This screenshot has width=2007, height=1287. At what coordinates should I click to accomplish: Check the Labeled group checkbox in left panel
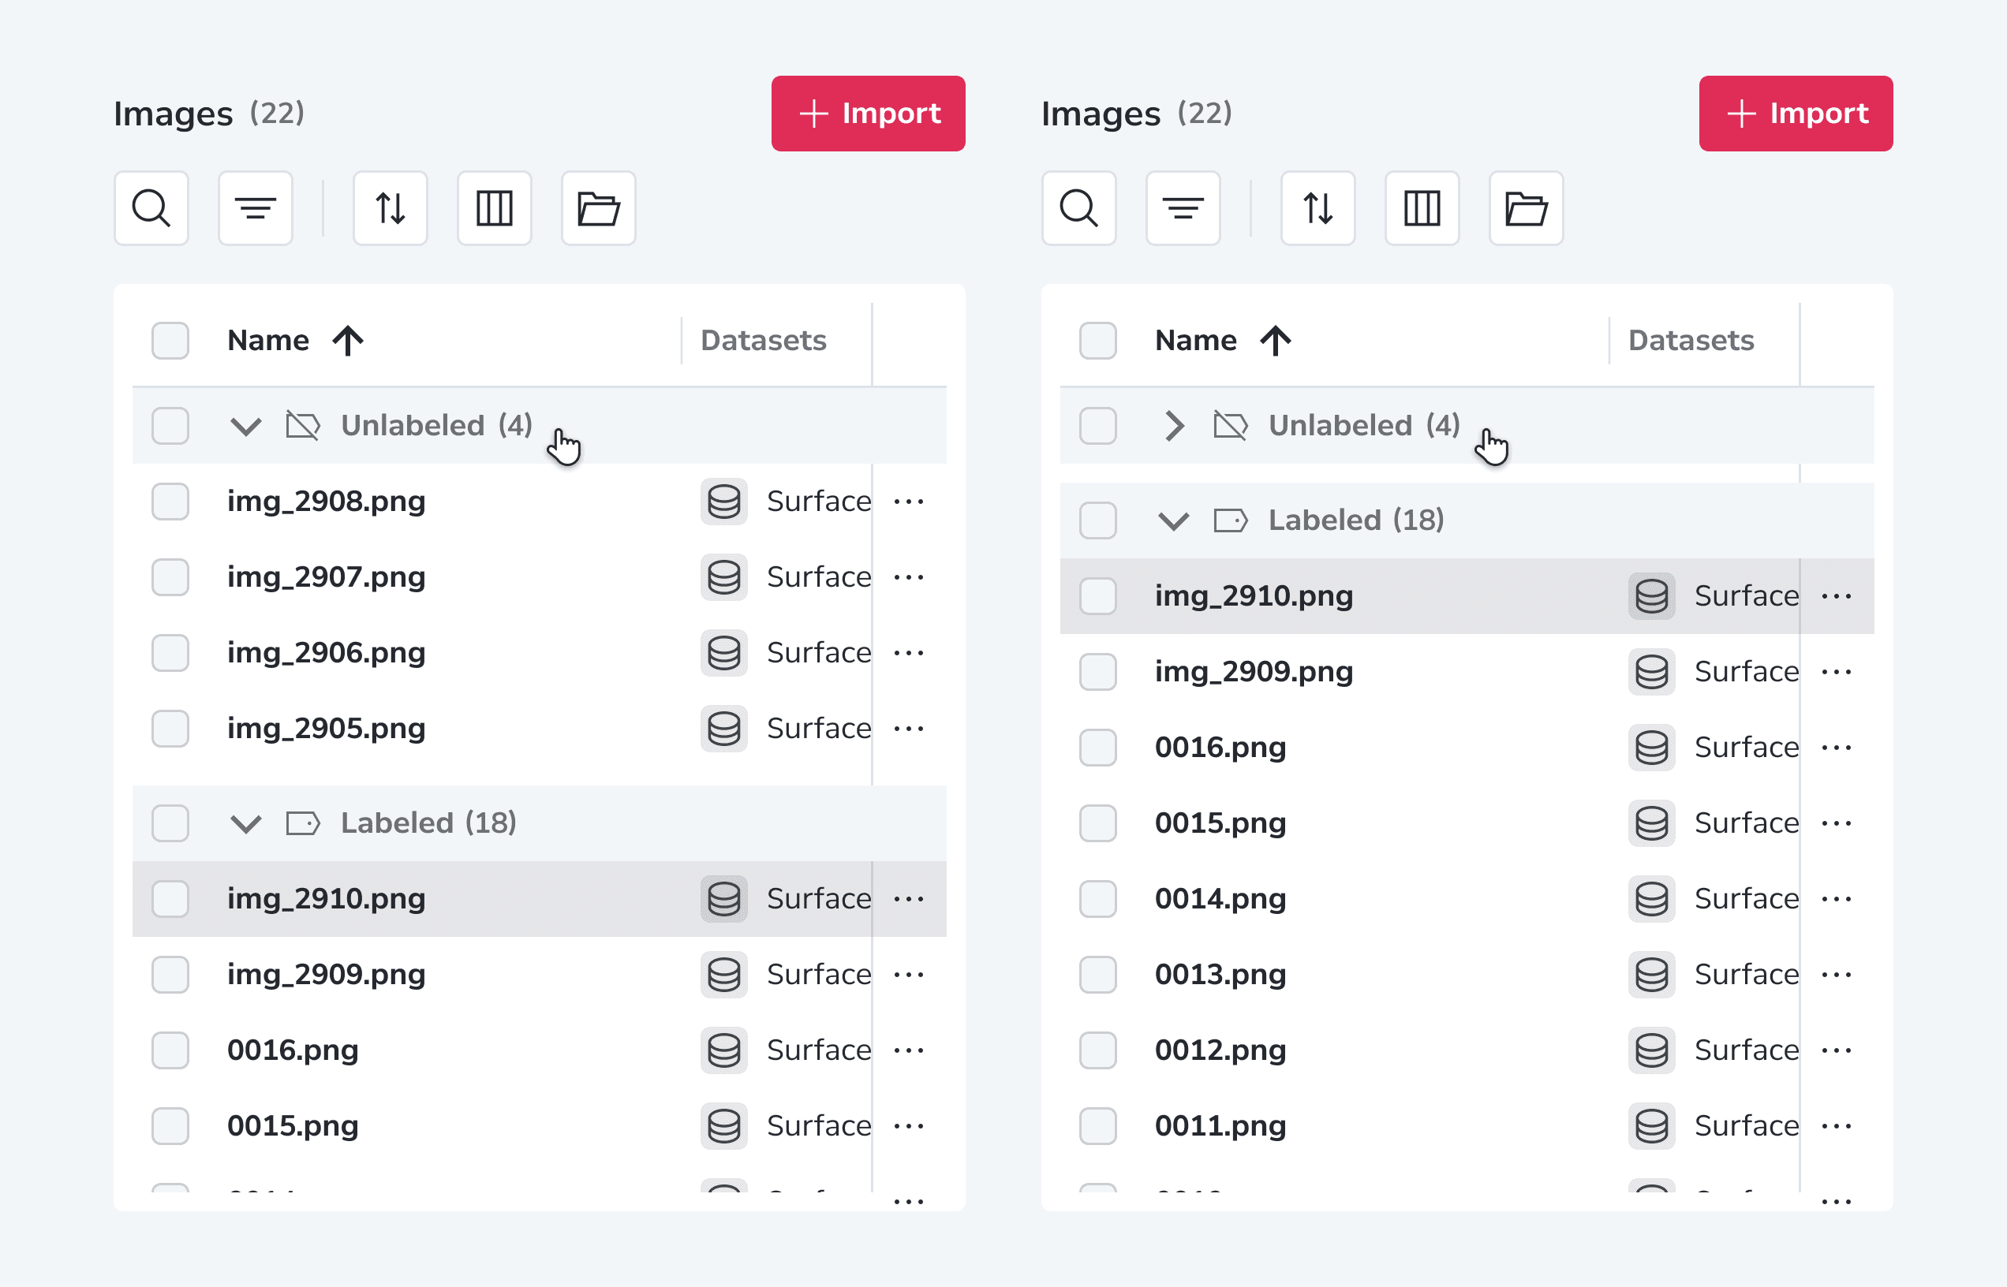point(170,823)
